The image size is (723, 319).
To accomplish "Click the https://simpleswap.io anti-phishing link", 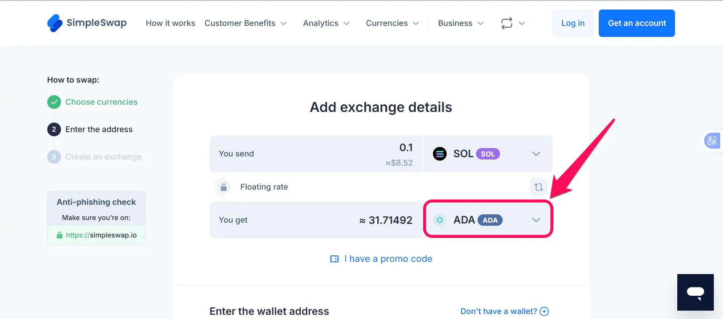I will (x=101, y=235).
